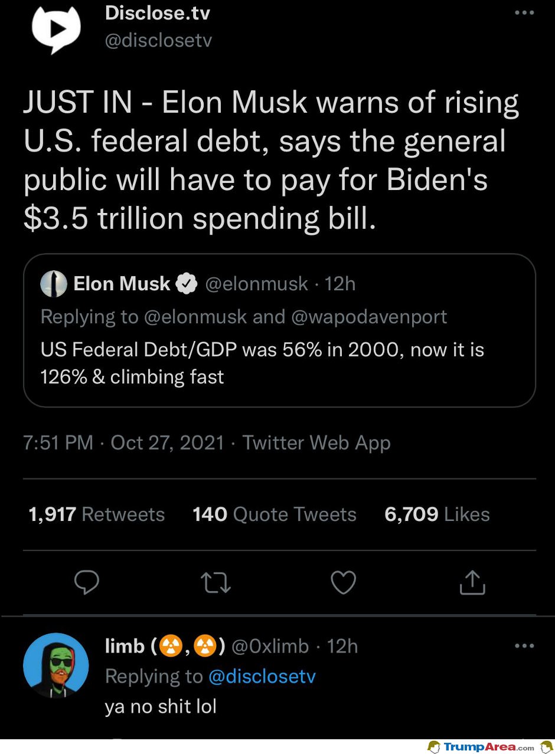
Task: Click the share upload icon
Action: pos(472,582)
